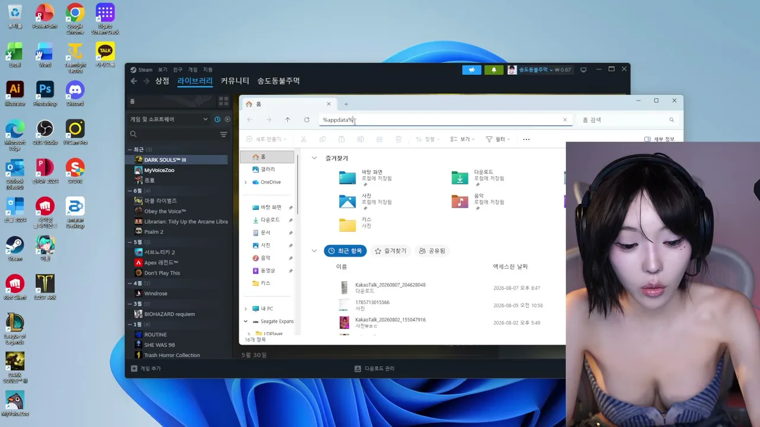760x427 pixels.
Task: Click the Explorer 홈 검색 search box
Action: coord(628,120)
